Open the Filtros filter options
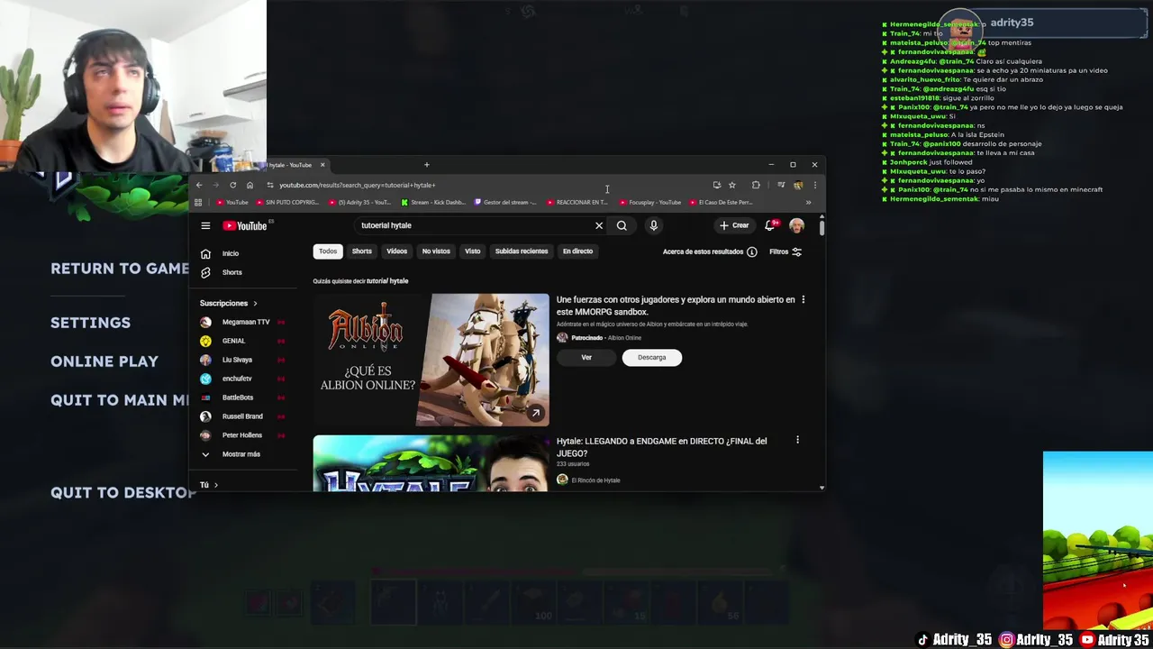1153x649 pixels. pos(785,251)
